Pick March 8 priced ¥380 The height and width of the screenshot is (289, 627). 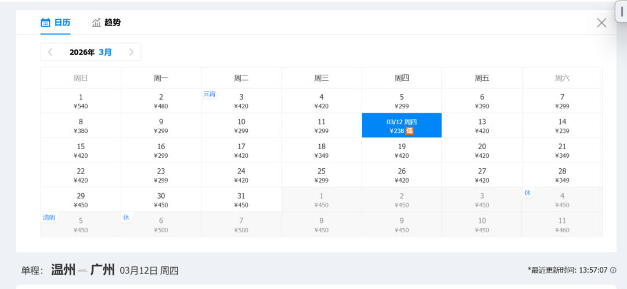(x=81, y=125)
